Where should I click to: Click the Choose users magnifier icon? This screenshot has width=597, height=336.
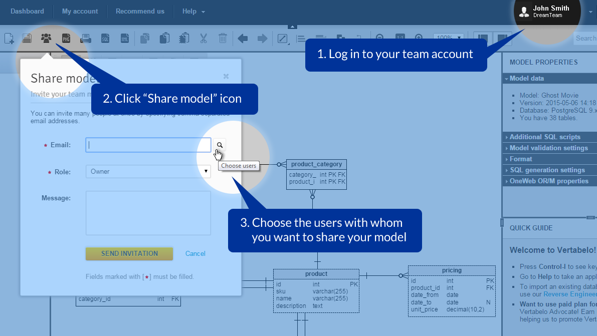pyautogui.click(x=220, y=145)
